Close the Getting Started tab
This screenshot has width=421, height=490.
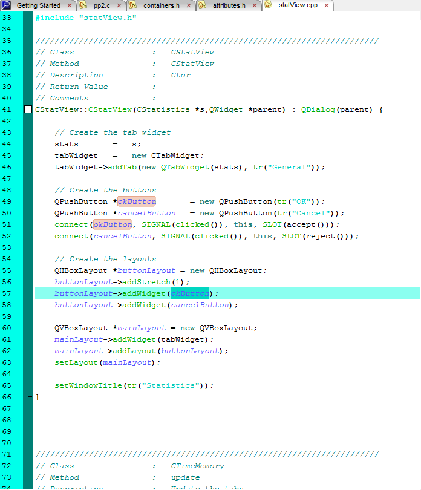(x=70, y=5)
